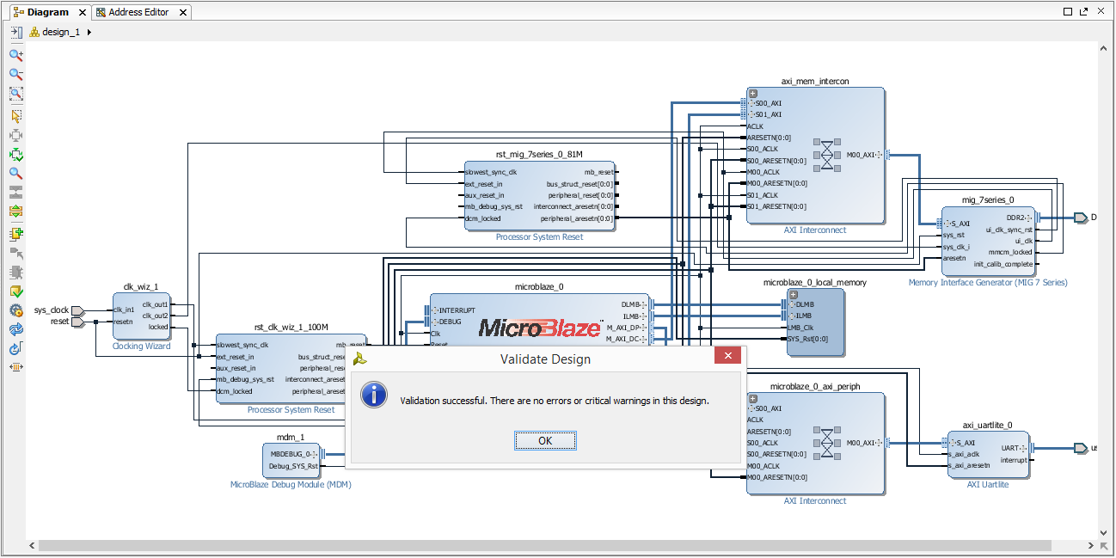Click OK in the Validate Design dialog

(x=545, y=440)
